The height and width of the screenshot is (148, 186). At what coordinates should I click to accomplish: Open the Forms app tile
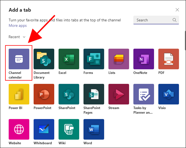pos(94,59)
